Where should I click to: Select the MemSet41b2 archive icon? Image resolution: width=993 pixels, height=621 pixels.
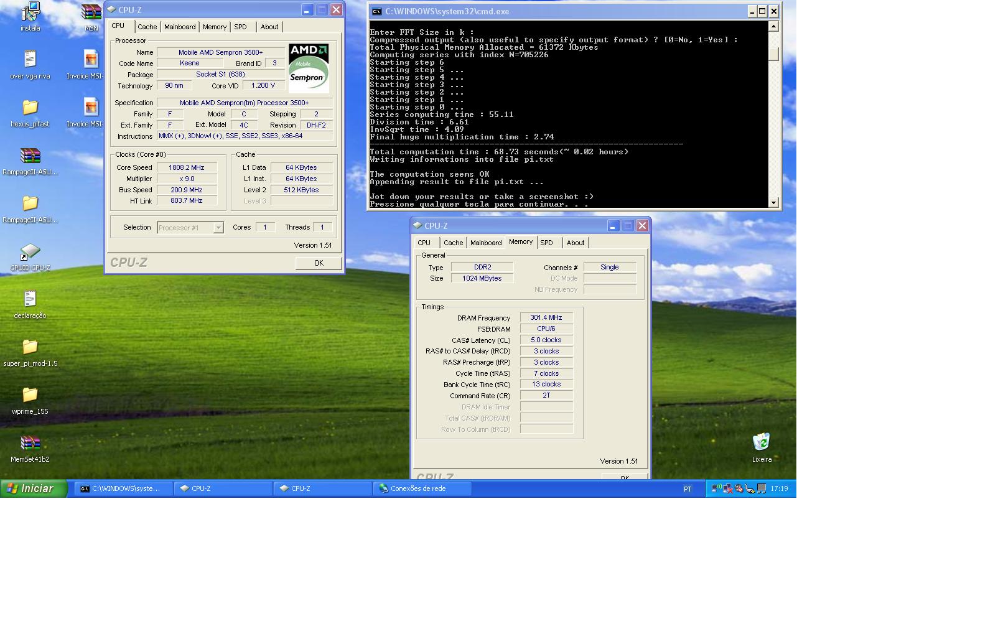(x=30, y=443)
